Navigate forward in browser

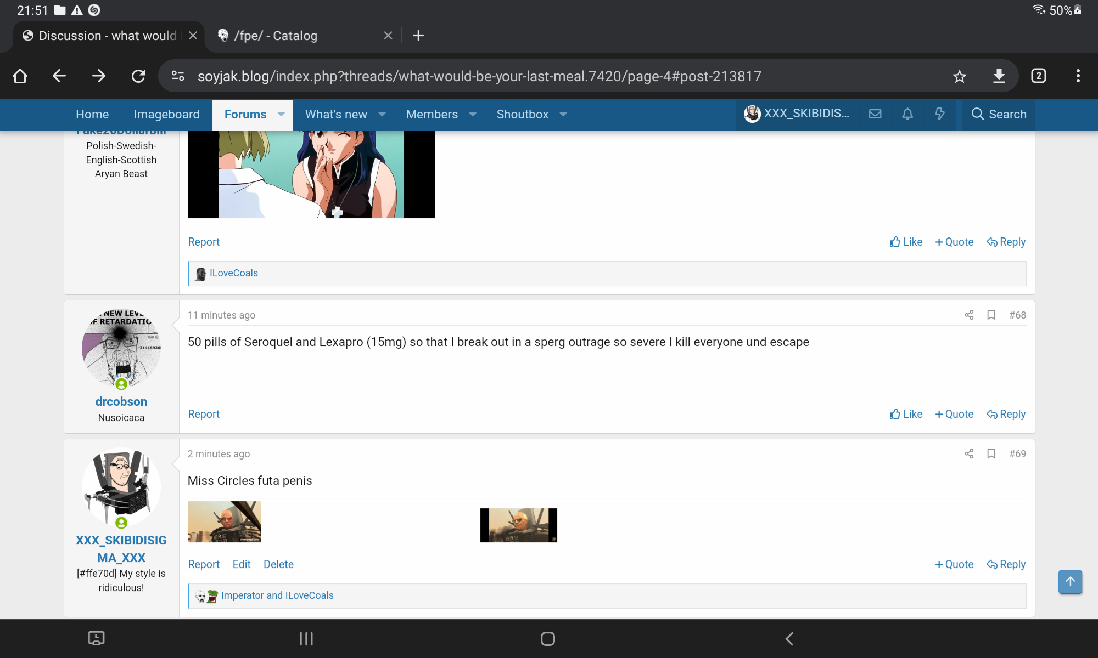point(99,76)
